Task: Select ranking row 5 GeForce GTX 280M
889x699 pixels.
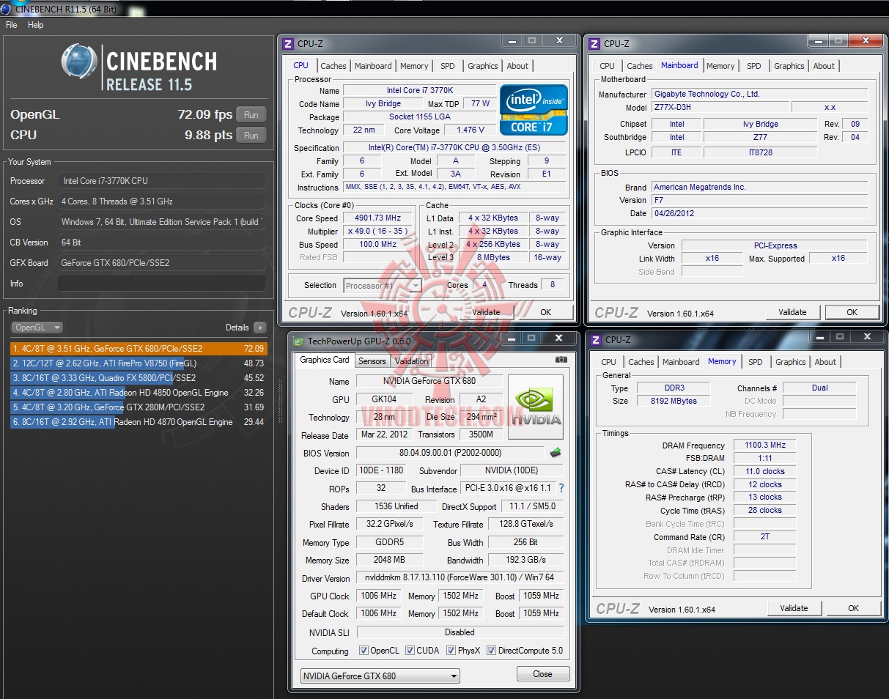Action: pos(139,407)
